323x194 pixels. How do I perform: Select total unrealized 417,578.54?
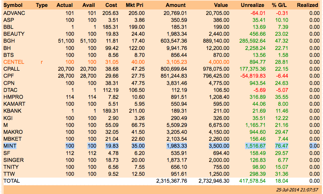coord(252,181)
